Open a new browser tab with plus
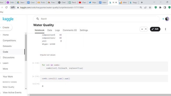The height and width of the screenshot is (96, 171). click(142, 2)
